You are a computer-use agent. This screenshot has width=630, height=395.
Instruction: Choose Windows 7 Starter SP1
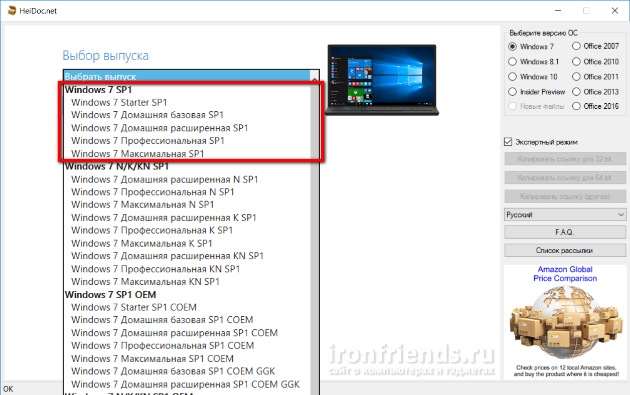[187, 102]
